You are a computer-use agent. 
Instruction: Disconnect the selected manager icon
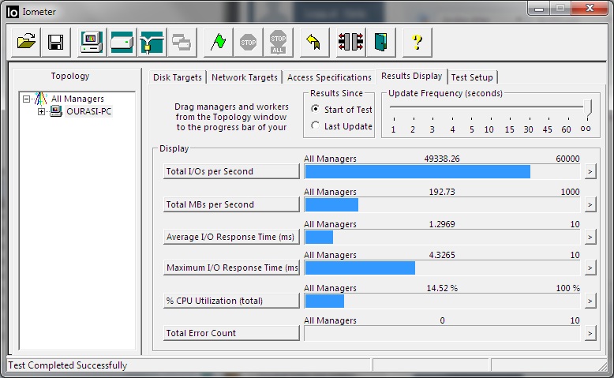point(350,43)
